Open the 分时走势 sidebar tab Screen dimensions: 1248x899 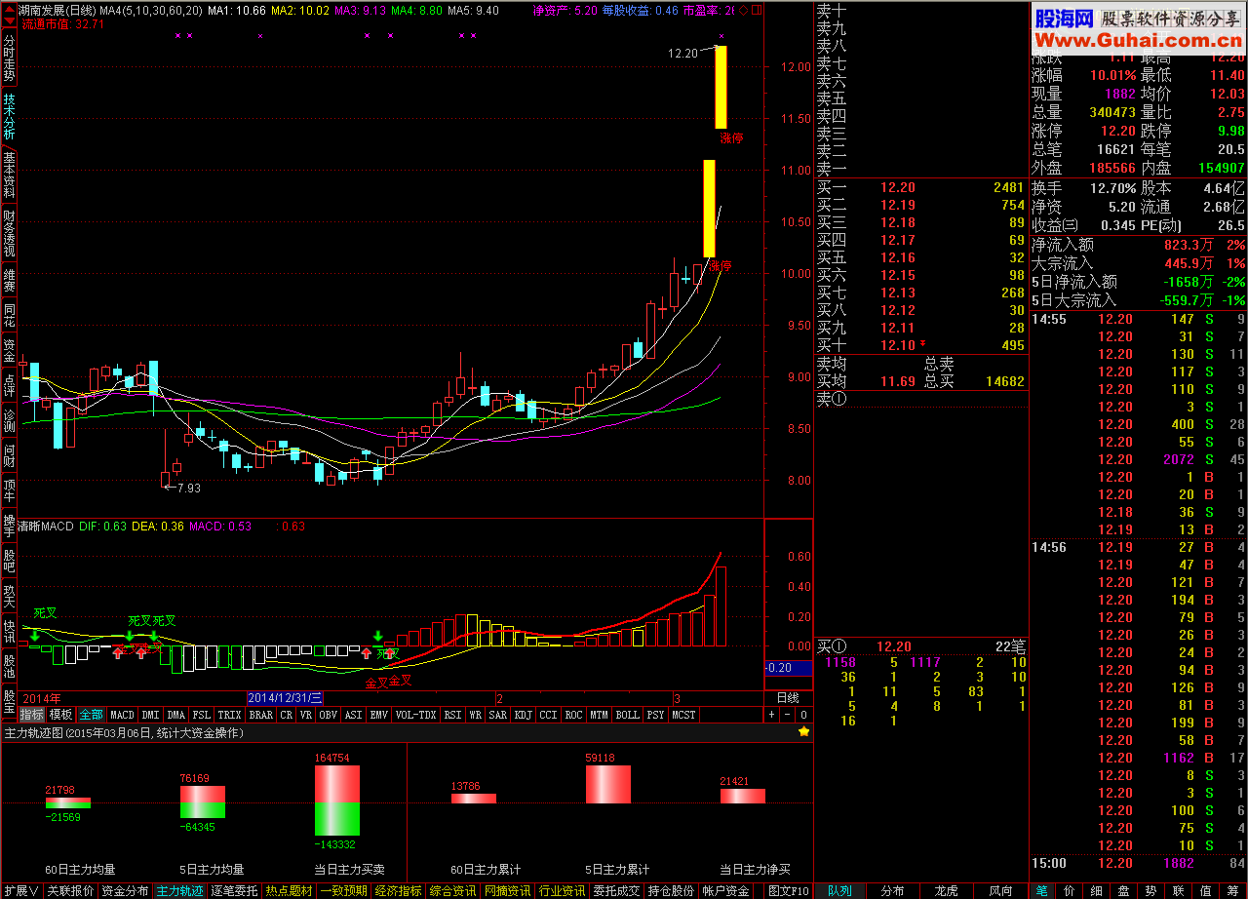click(x=9, y=59)
